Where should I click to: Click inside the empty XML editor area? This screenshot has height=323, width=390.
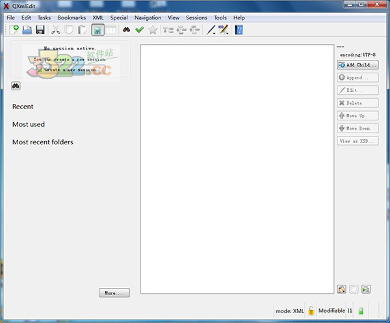236,169
